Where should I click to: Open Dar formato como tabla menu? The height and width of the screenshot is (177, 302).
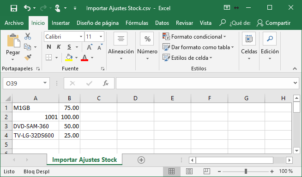(198, 47)
